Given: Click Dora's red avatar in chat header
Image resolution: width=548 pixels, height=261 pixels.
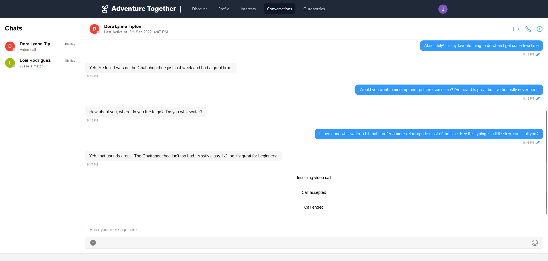Looking at the screenshot, I should point(94,29).
